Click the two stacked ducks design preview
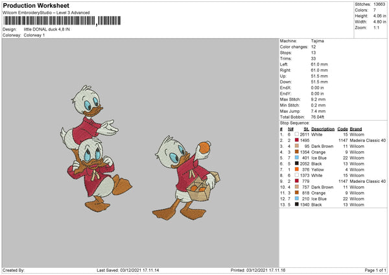389x275 pixels. (x=95, y=149)
